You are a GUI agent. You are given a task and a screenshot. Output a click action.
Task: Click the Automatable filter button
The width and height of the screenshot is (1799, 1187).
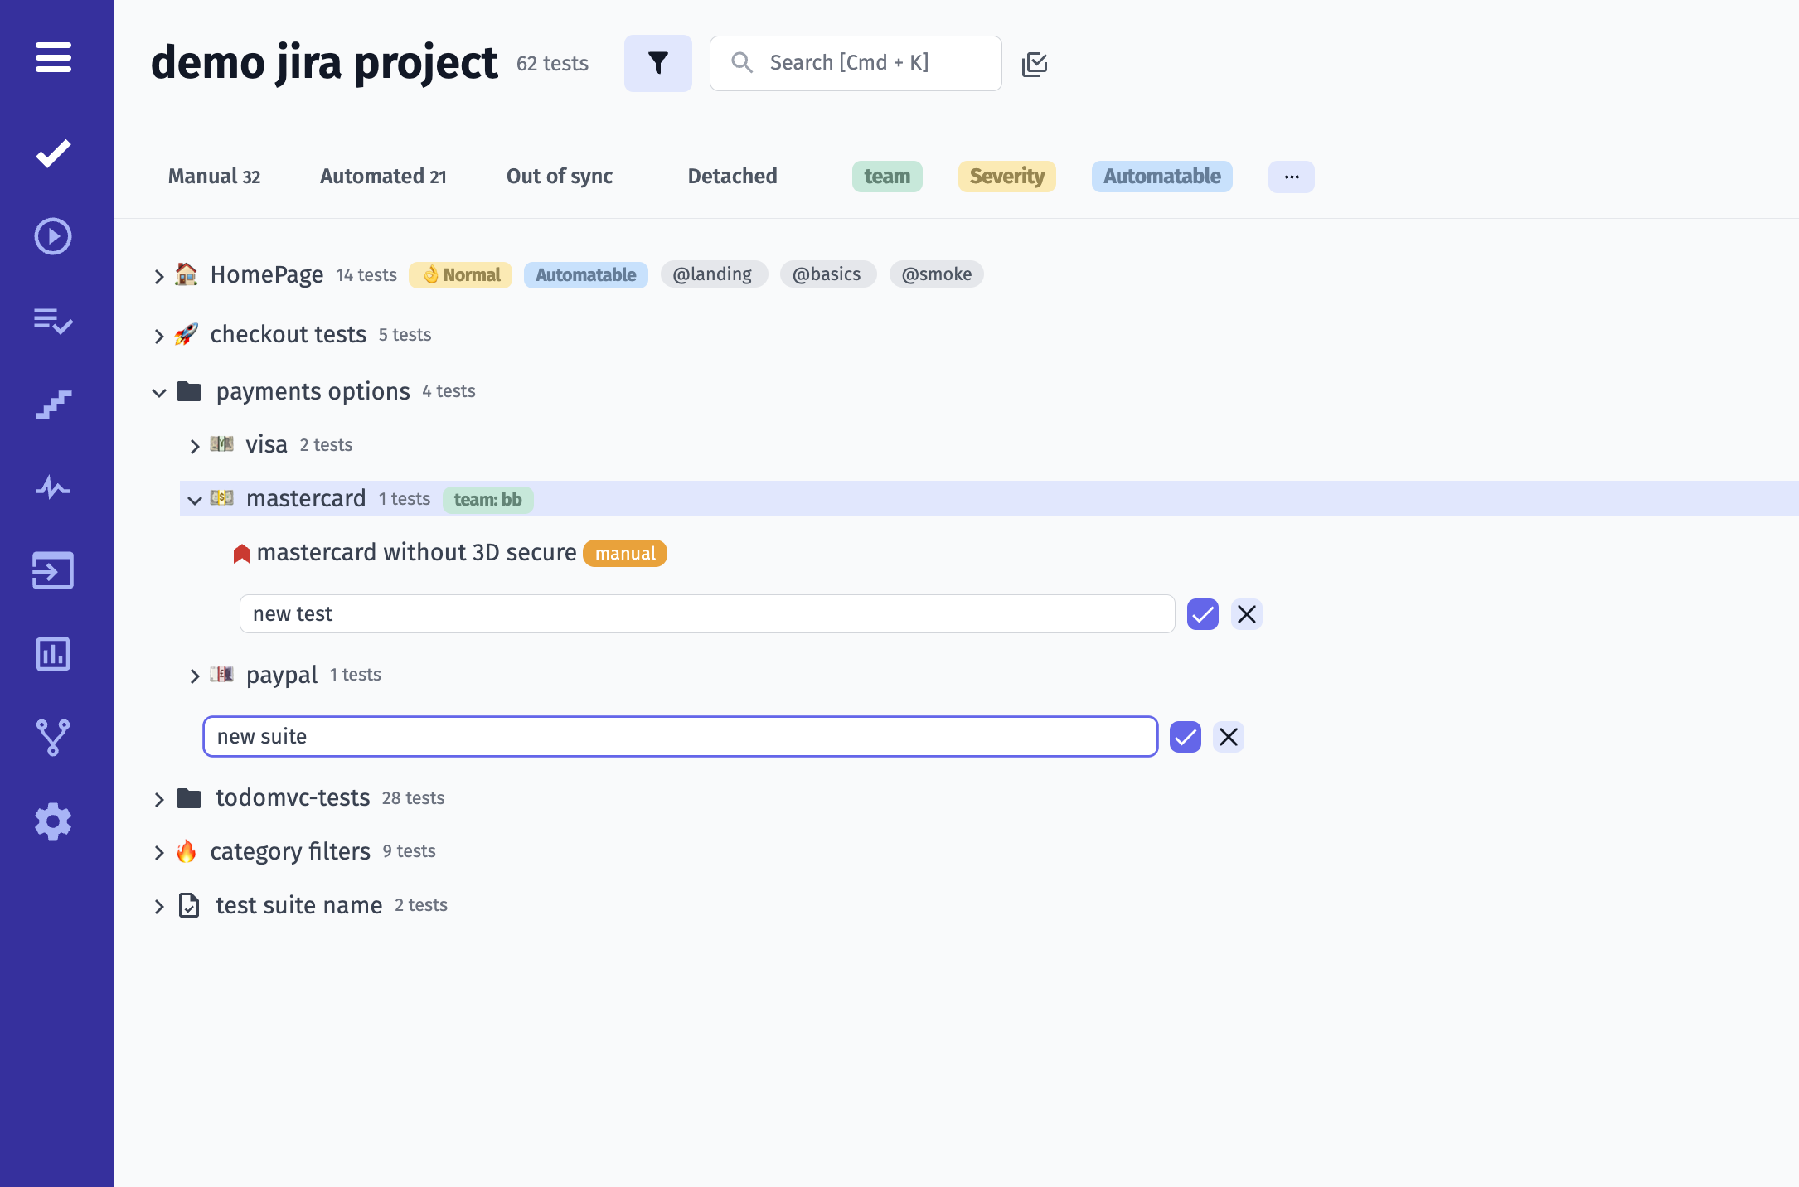[1161, 176]
